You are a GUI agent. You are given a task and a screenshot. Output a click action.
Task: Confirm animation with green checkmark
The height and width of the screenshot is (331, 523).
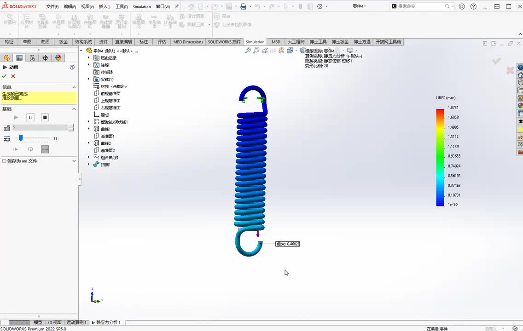click(4, 76)
